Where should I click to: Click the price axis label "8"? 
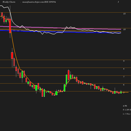click(124, 69)
